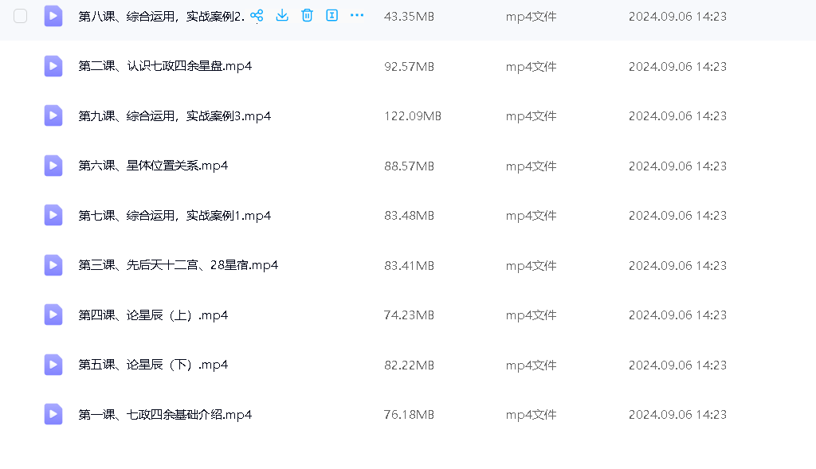
Task: Click the video icon of 第一课 file
Action: pyautogui.click(x=53, y=415)
